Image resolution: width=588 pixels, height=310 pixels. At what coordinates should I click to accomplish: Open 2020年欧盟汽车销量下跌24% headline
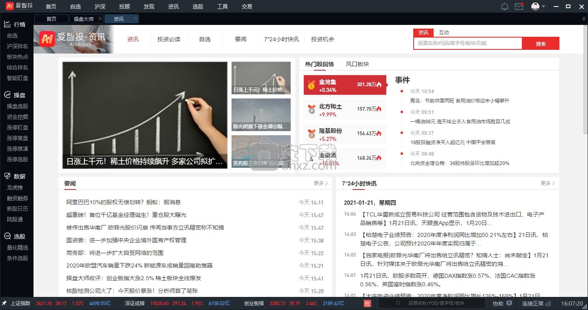(139, 265)
